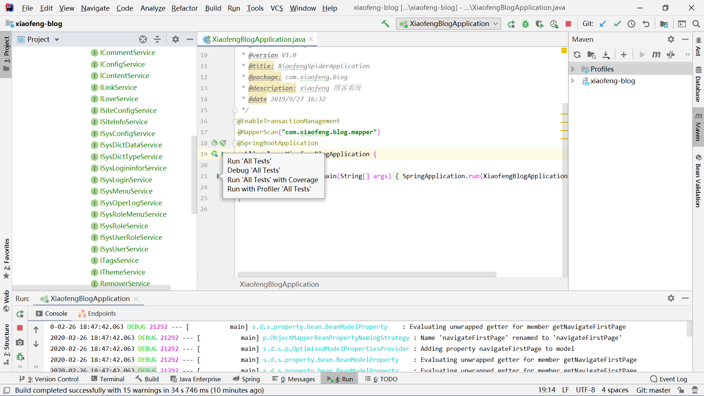704x396 pixels.
Task: Click Git commit checkmark icon
Action: click(617, 24)
